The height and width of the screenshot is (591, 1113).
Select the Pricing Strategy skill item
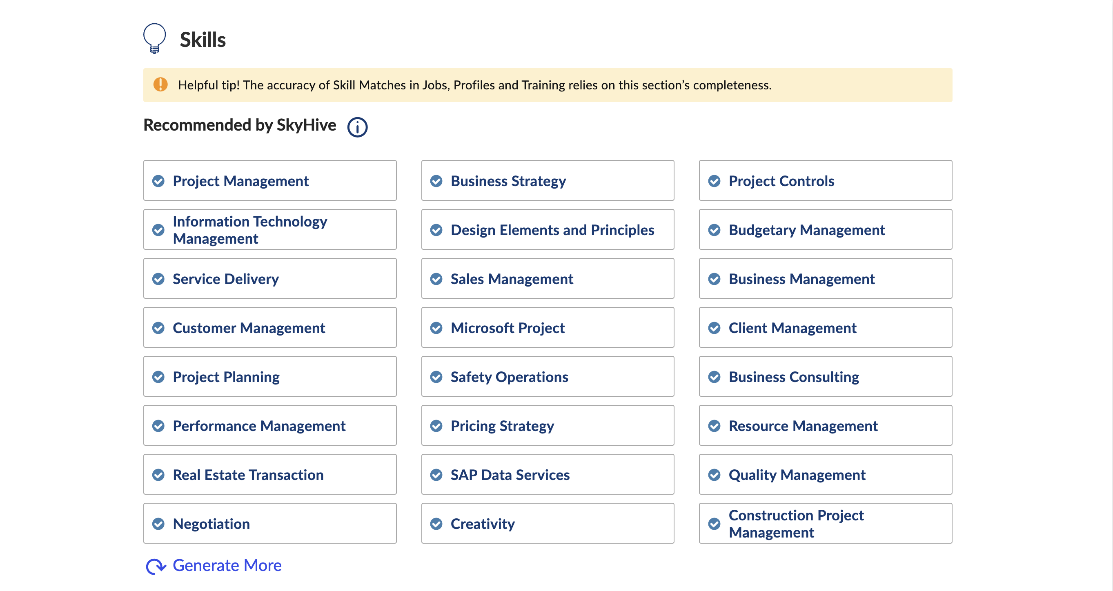(x=547, y=425)
